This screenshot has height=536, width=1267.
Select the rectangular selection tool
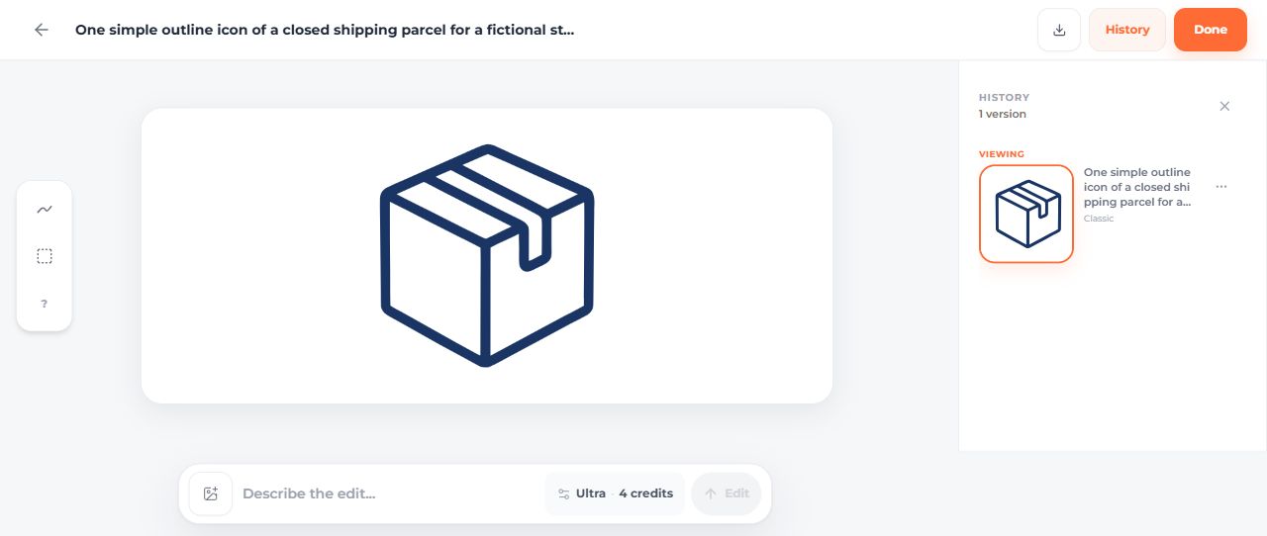point(45,256)
